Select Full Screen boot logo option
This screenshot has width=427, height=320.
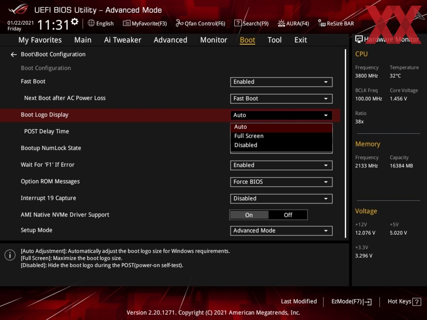pyautogui.click(x=281, y=136)
